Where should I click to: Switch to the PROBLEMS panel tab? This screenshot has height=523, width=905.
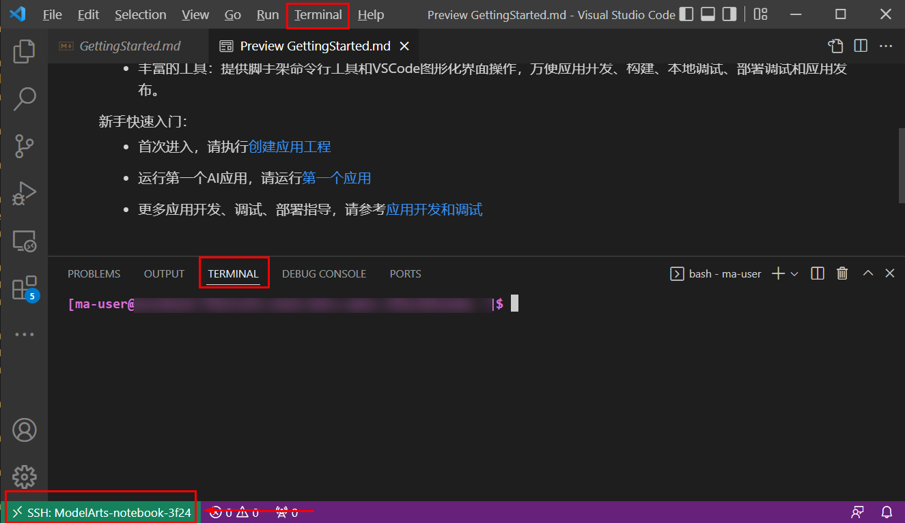click(x=94, y=273)
